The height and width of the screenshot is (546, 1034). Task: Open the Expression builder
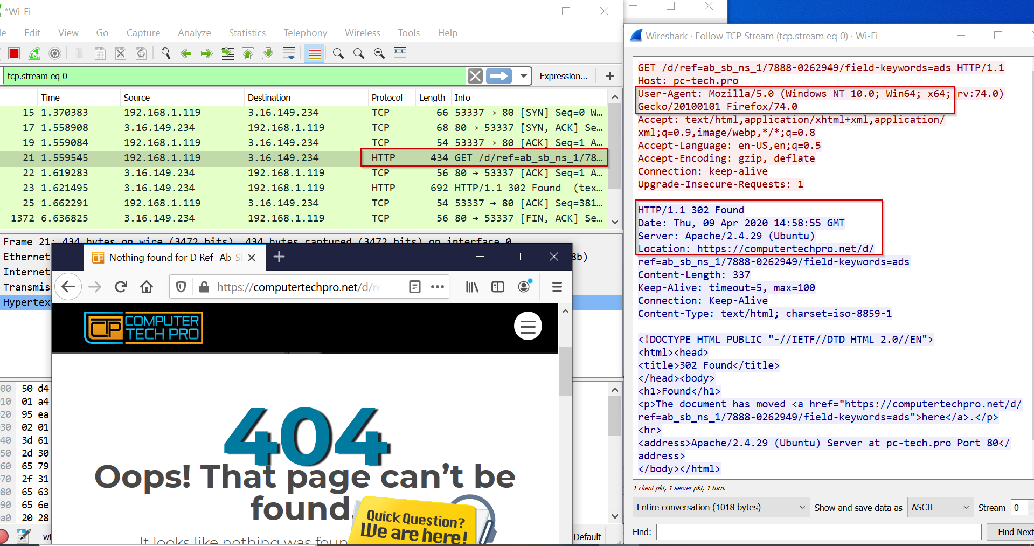564,76
